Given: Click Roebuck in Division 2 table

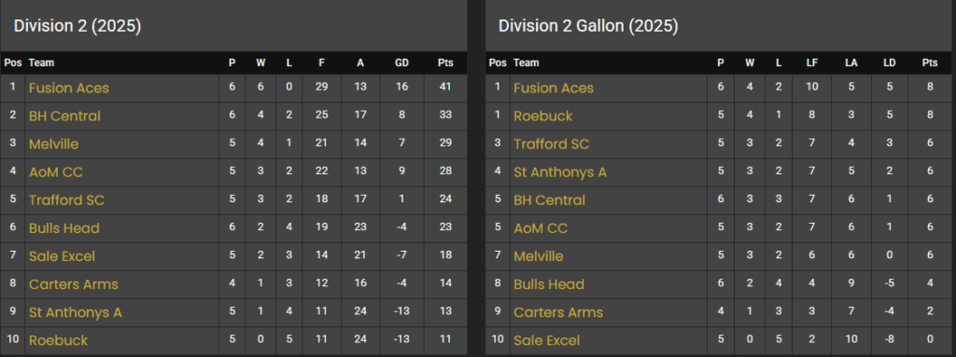Looking at the screenshot, I should click(59, 340).
